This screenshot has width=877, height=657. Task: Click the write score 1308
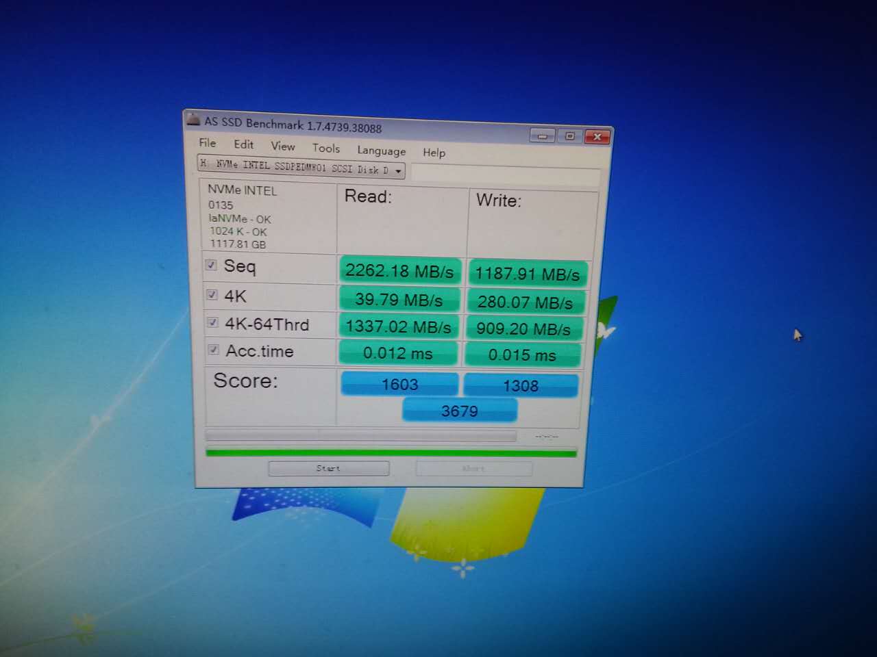click(x=521, y=386)
